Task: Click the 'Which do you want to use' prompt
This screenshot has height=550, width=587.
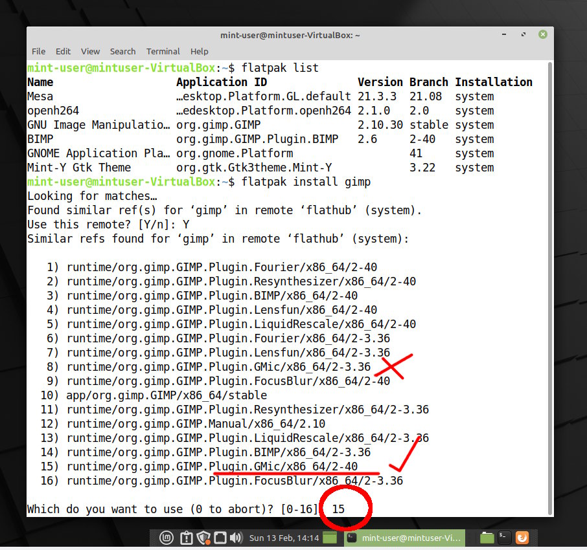Action: 172,509
